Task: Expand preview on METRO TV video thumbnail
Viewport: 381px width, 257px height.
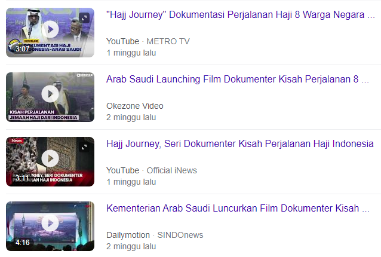Action: pos(84,18)
